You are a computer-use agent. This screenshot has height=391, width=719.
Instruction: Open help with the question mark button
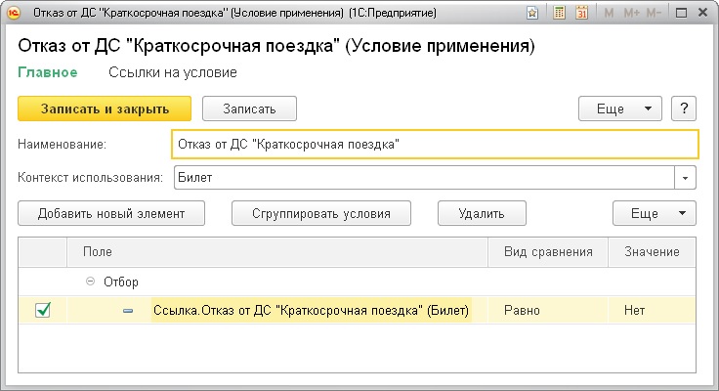685,109
